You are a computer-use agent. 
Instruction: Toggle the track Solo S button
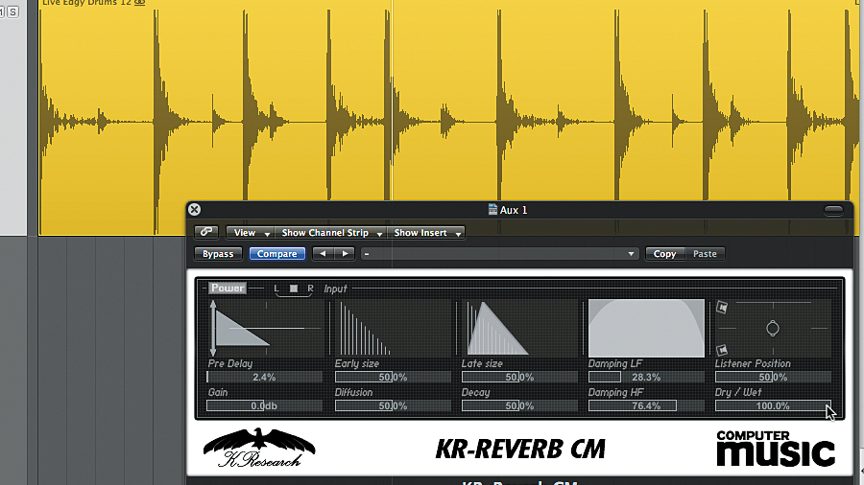coord(13,12)
